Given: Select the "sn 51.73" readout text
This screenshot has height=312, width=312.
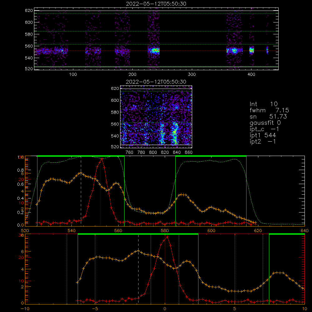Looking at the screenshot, I should 268,116.
